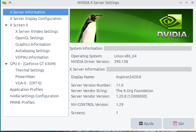Open PRIME Profiles page
This screenshot has width=196, height=132.
click(x=36, y=103)
